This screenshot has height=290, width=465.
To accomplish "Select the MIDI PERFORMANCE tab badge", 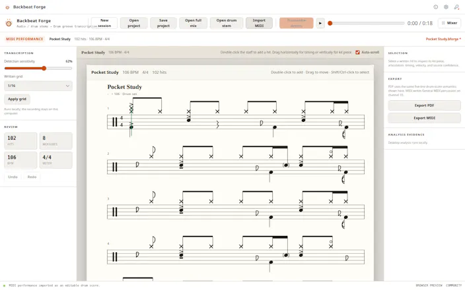I will 24,39.
